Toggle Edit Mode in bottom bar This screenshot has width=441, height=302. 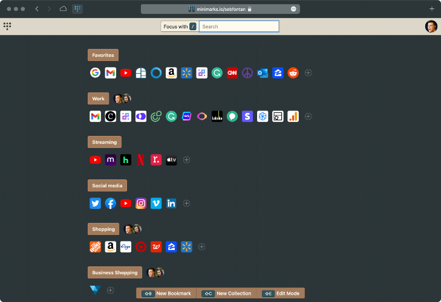pos(281,294)
